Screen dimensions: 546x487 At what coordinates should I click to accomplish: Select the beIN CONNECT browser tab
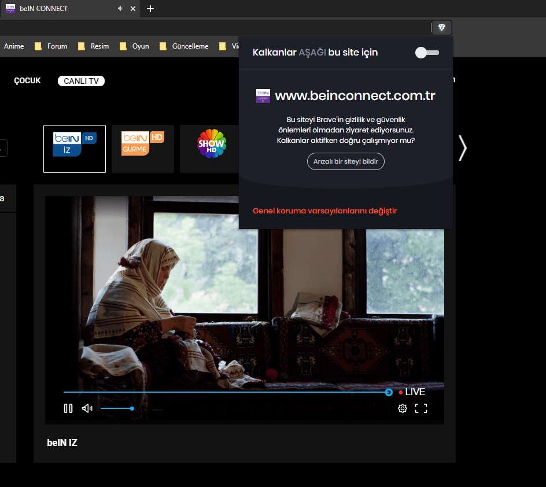pyautogui.click(x=71, y=9)
